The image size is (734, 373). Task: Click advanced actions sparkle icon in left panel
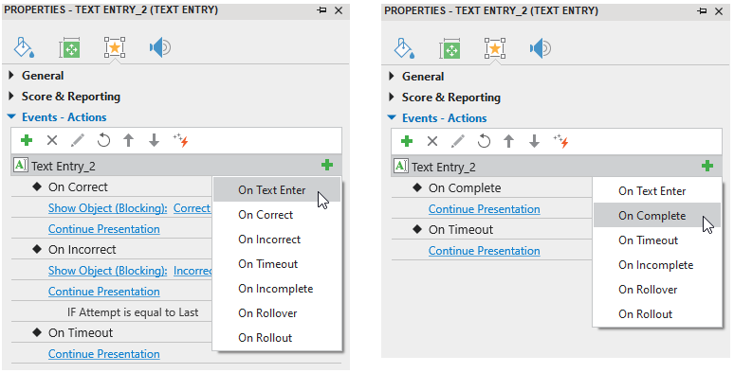coord(180,140)
